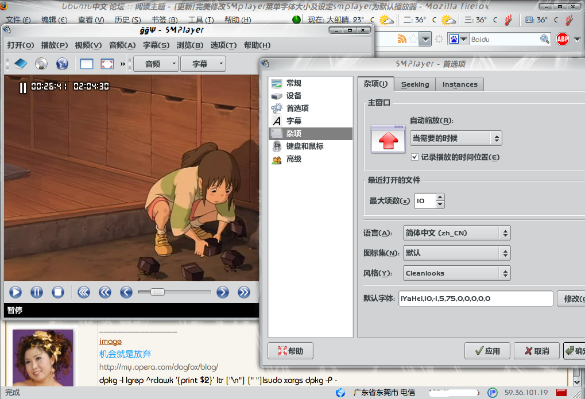Click 修改 button beside default font
Viewport: 585px width, 399px height.
571,299
